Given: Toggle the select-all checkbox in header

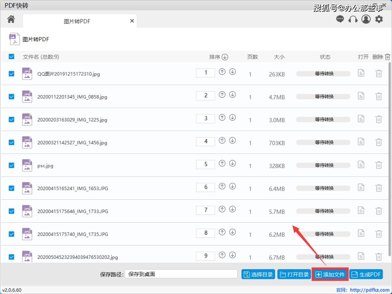Looking at the screenshot, I should 12,56.
